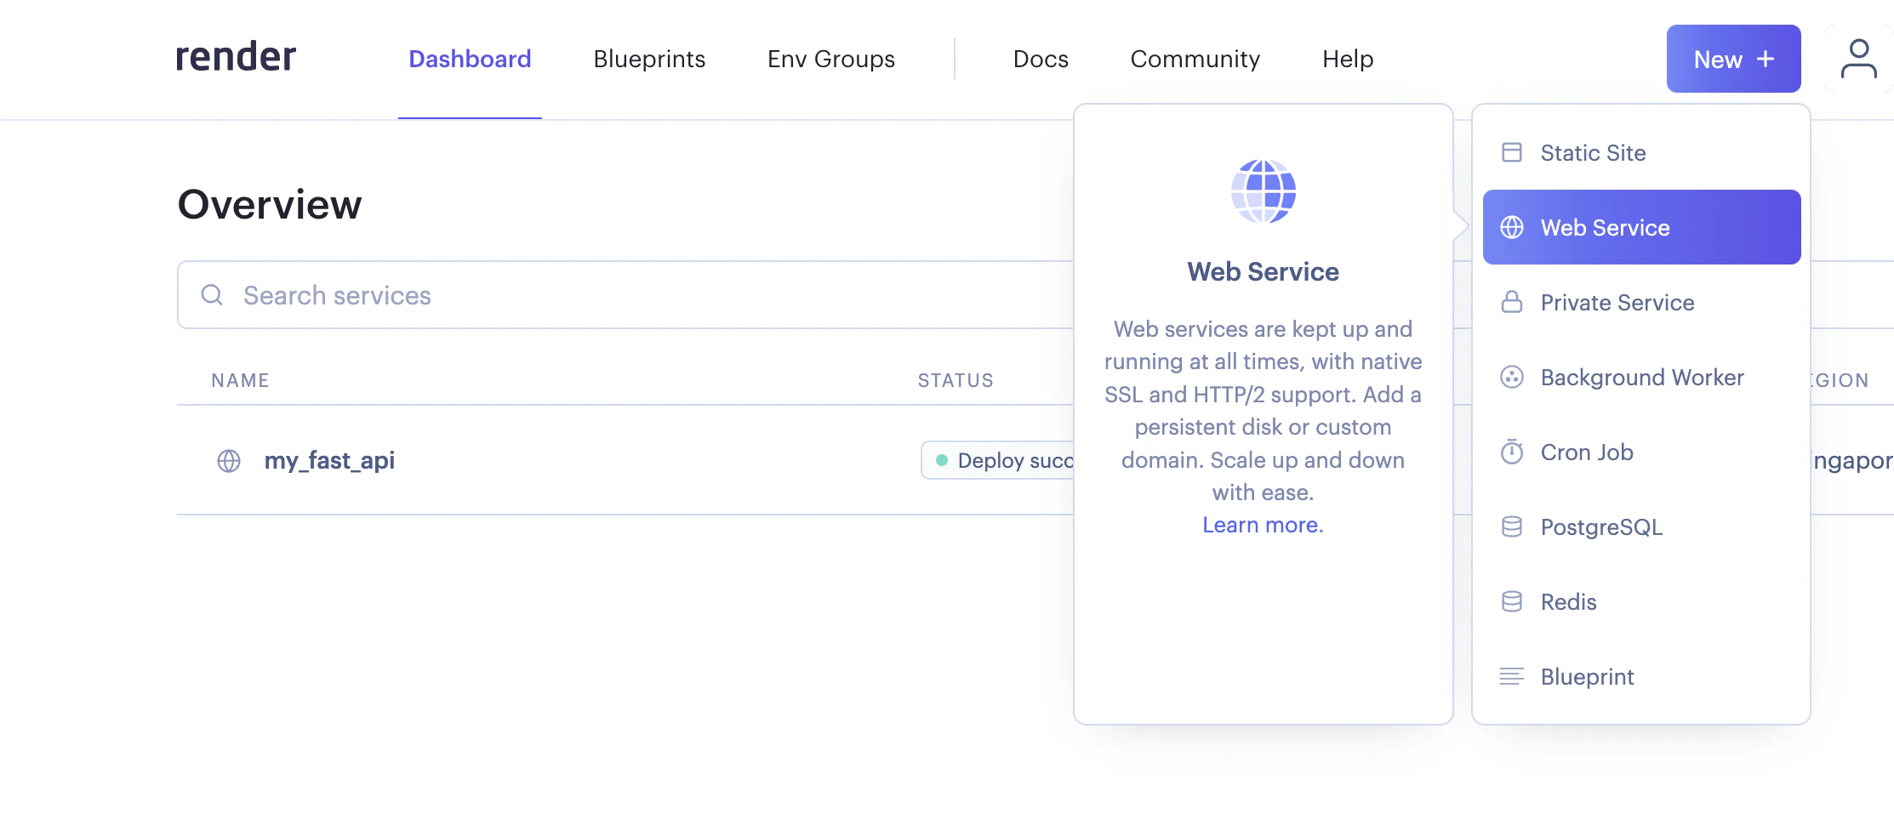Select Static Site from the menu

click(x=1641, y=152)
